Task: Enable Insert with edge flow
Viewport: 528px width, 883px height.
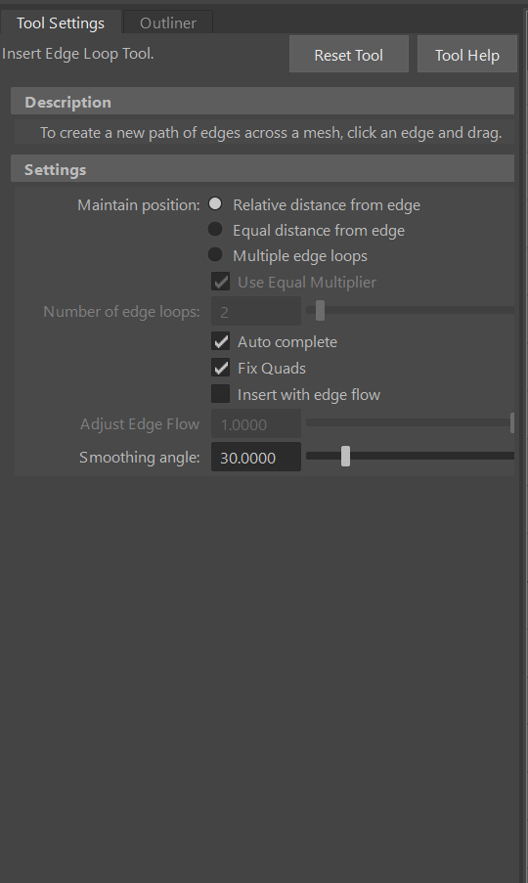Action: tap(221, 394)
